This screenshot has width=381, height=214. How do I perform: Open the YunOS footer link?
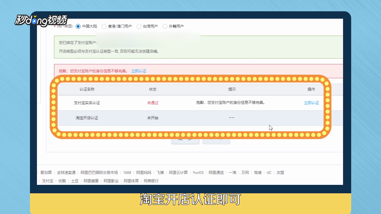click(198, 172)
